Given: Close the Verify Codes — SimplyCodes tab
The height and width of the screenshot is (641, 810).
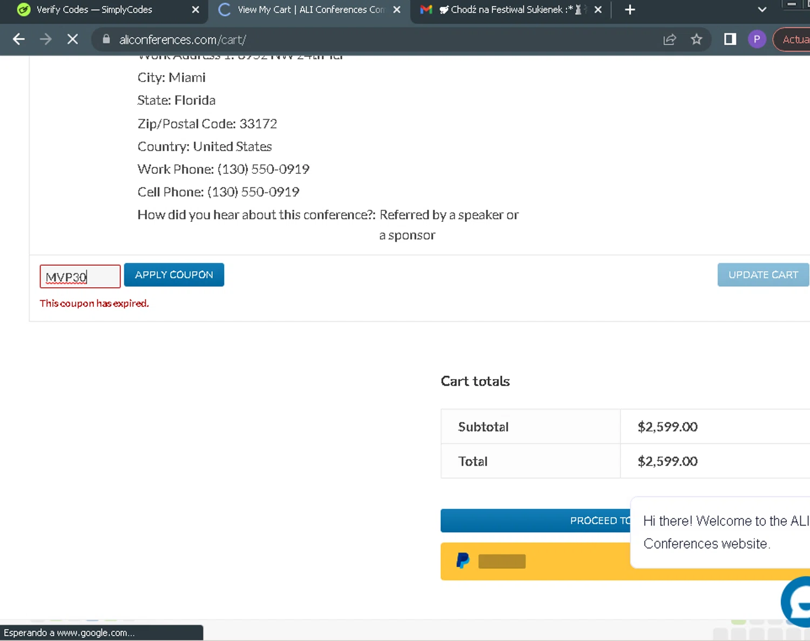Looking at the screenshot, I should coord(195,10).
